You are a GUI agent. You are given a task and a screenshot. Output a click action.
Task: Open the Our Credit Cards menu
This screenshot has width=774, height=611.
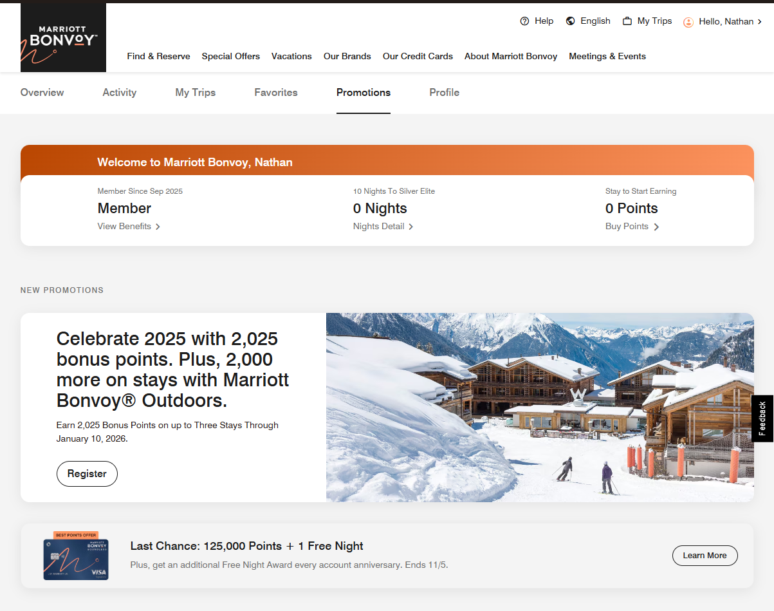pos(418,56)
